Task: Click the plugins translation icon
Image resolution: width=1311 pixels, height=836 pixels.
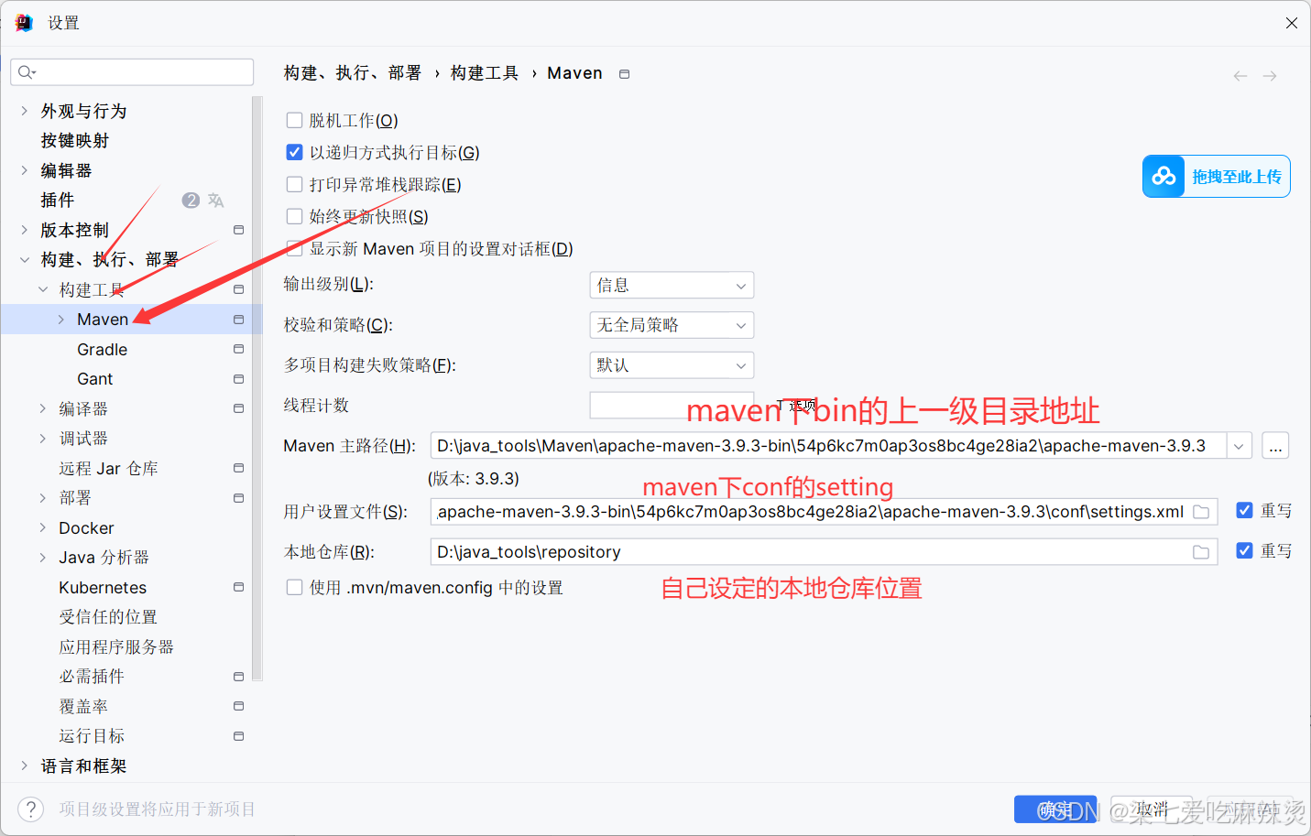Action: point(216,200)
